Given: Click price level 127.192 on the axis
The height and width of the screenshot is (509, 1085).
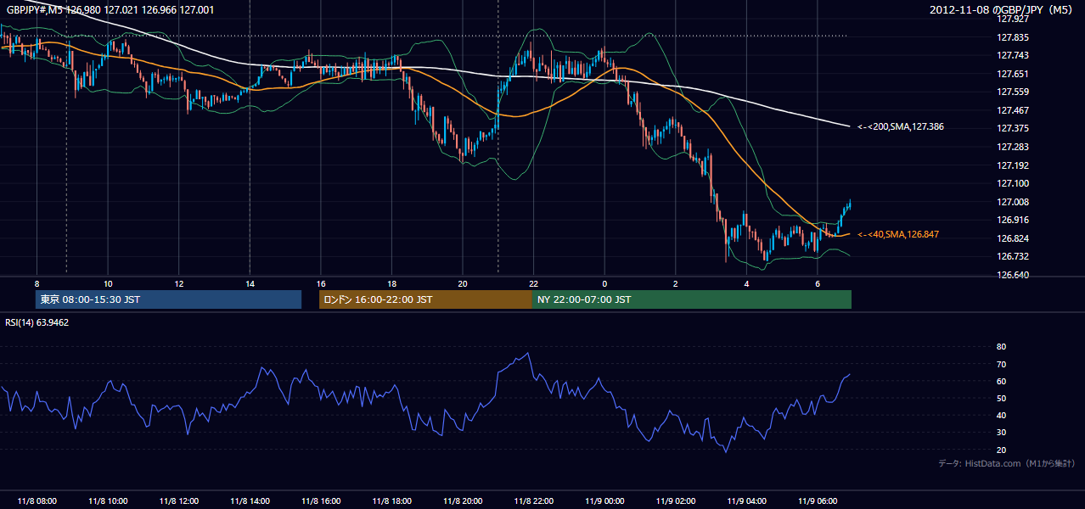Looking at the screenshot, I should click(x=1013, y=165).
